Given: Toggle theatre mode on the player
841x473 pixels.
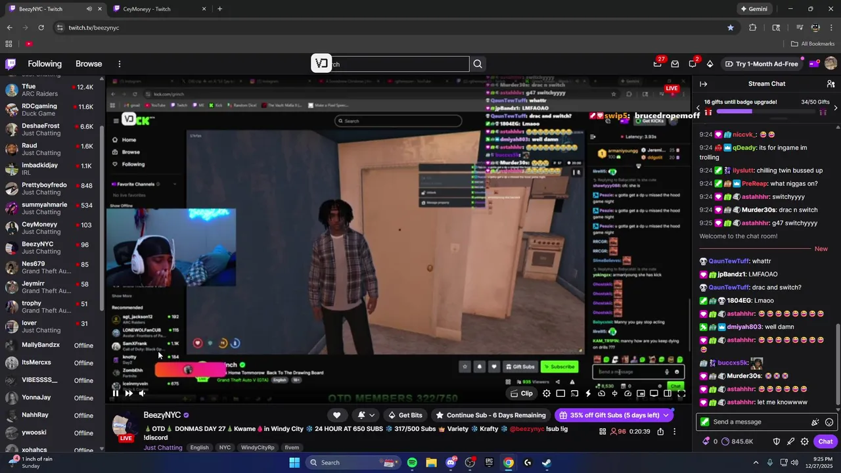Looking at the screenshot, I should tap(668, 394).
